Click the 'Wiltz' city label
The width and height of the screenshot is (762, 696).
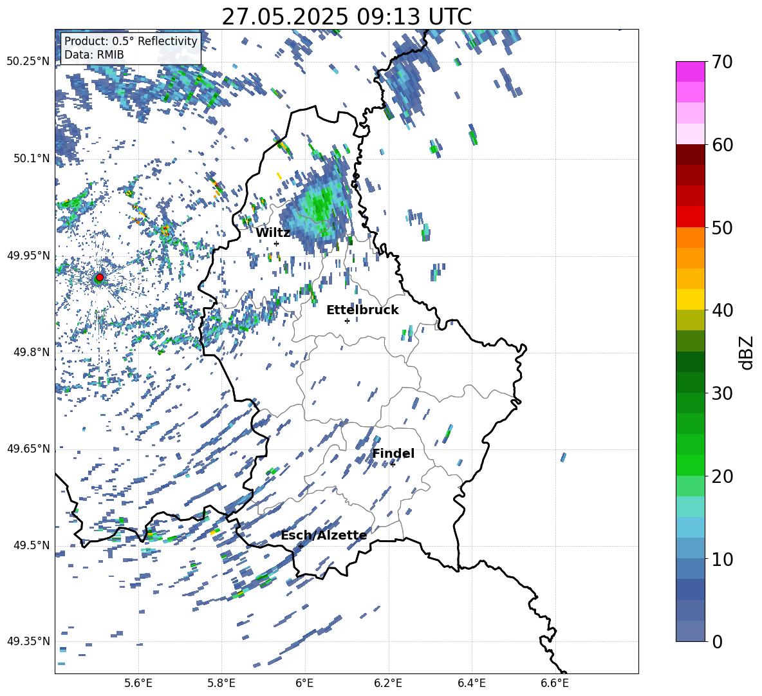click(x=273, y=233)
